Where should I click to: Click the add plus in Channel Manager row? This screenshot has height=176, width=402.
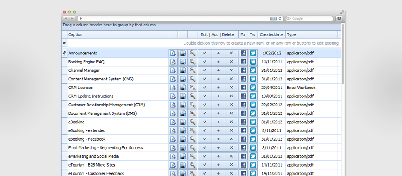click(218, 71)
